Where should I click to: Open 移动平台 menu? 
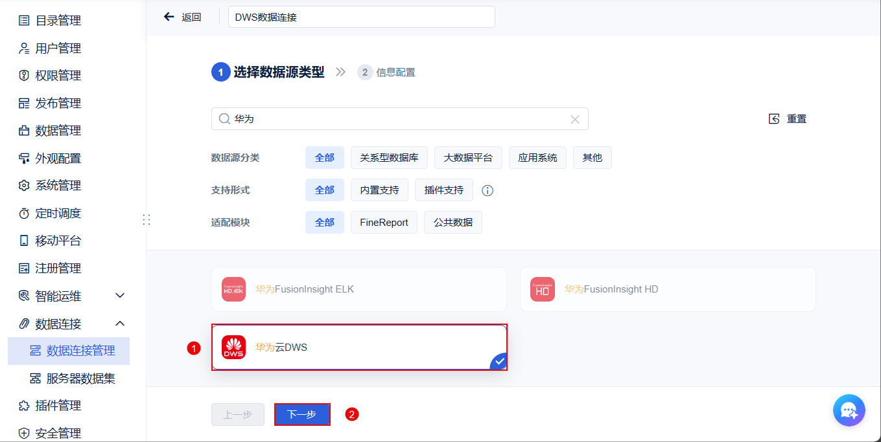(58, 241)
